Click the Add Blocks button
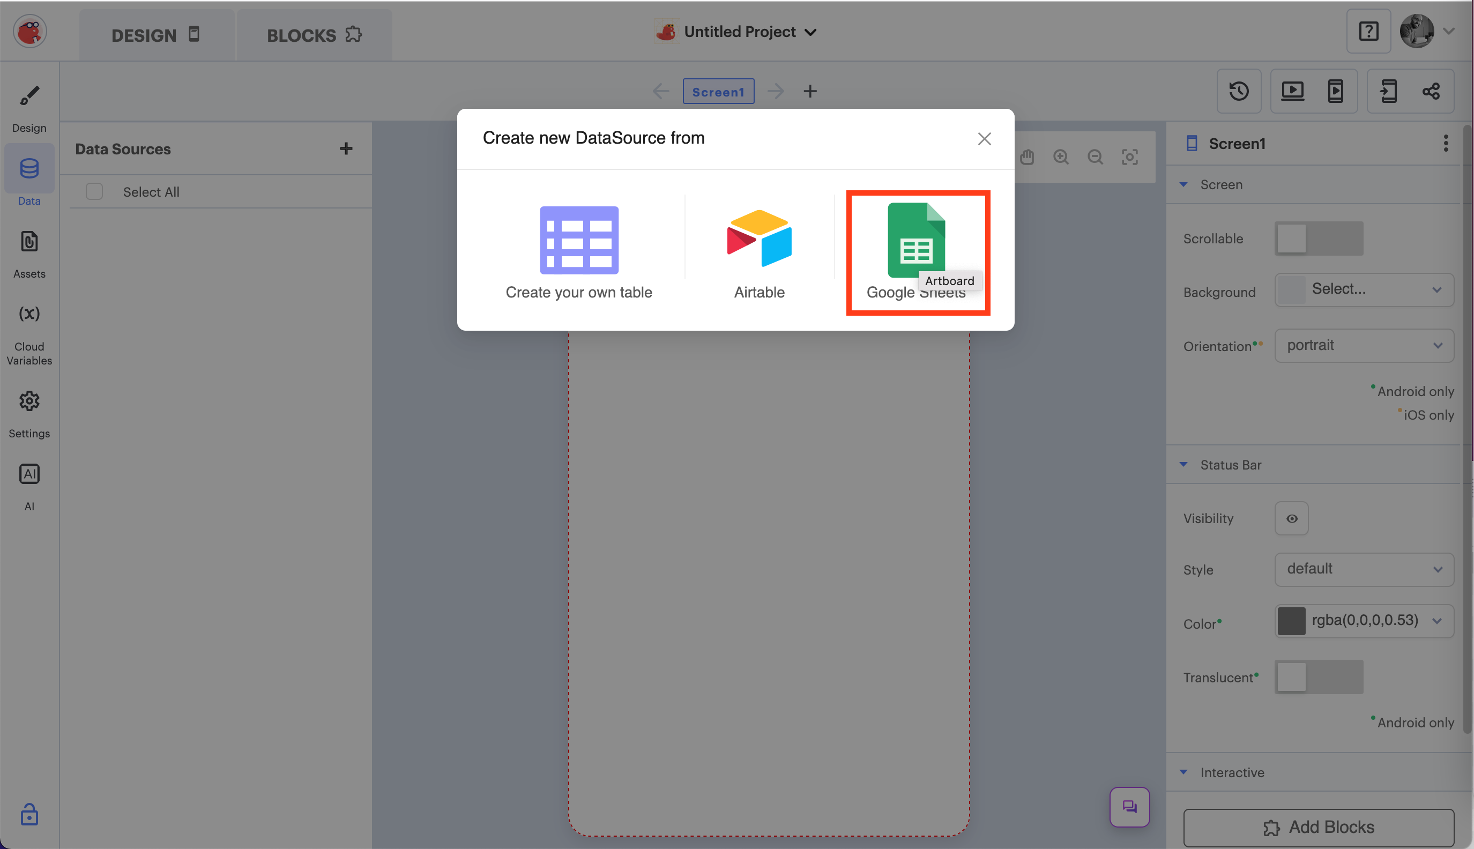 tap(1319, 827)
